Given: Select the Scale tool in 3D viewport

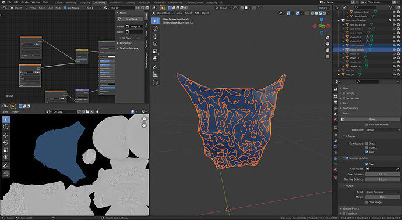Looking at the screenshot, I should [x=155, y=51].
